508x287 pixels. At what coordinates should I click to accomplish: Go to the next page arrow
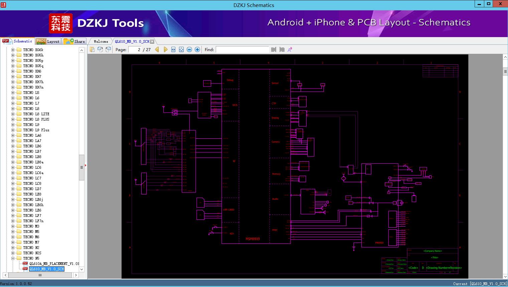165,49
